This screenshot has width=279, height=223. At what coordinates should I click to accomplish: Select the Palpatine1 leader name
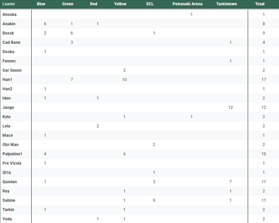coord(12,154)
